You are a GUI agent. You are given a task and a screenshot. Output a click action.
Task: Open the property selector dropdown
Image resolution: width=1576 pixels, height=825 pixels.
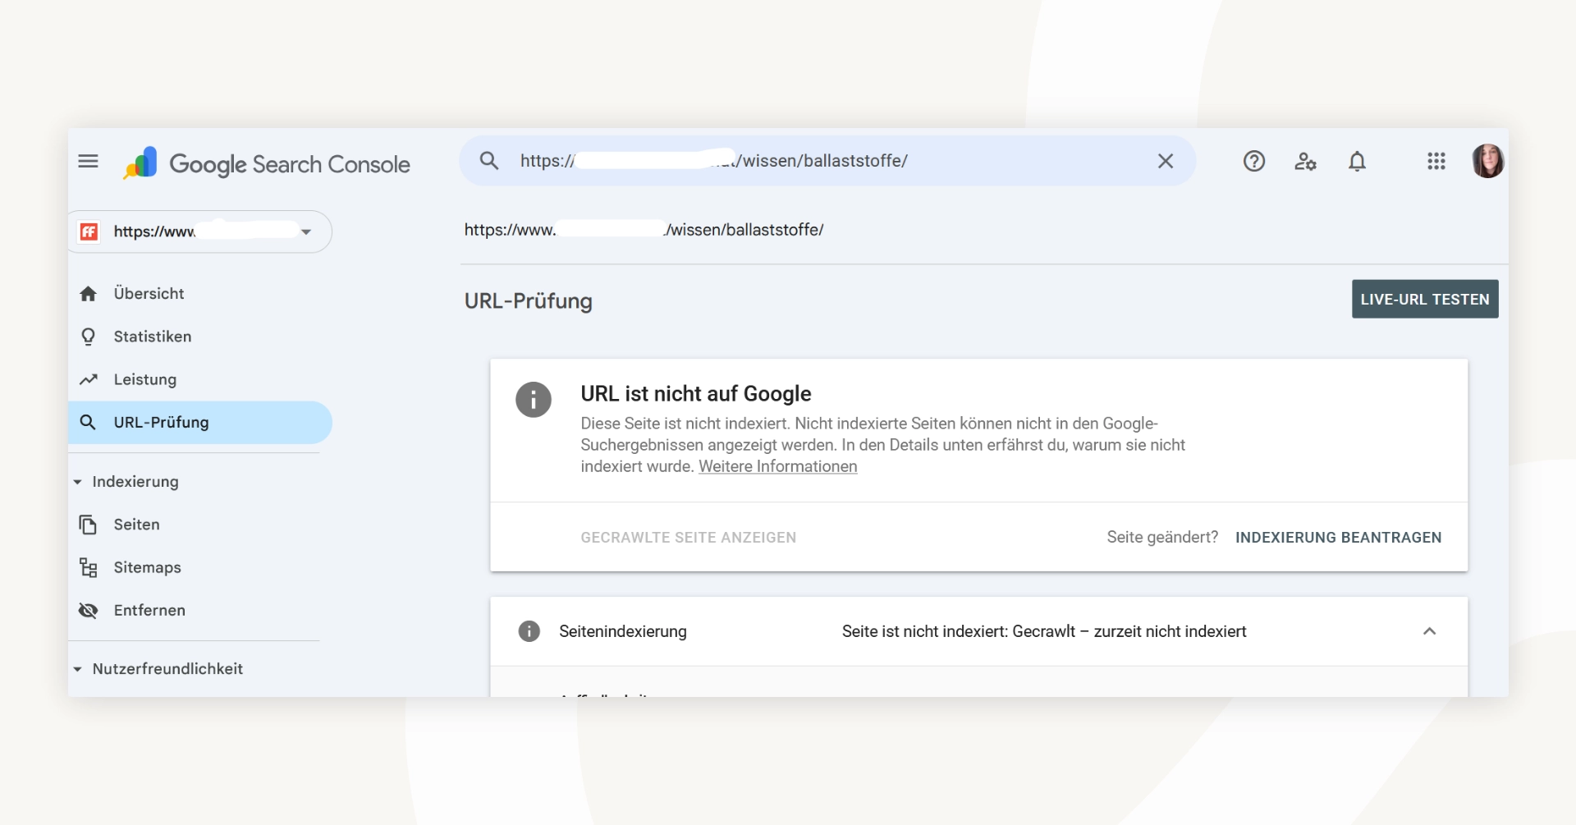(307, 231)
